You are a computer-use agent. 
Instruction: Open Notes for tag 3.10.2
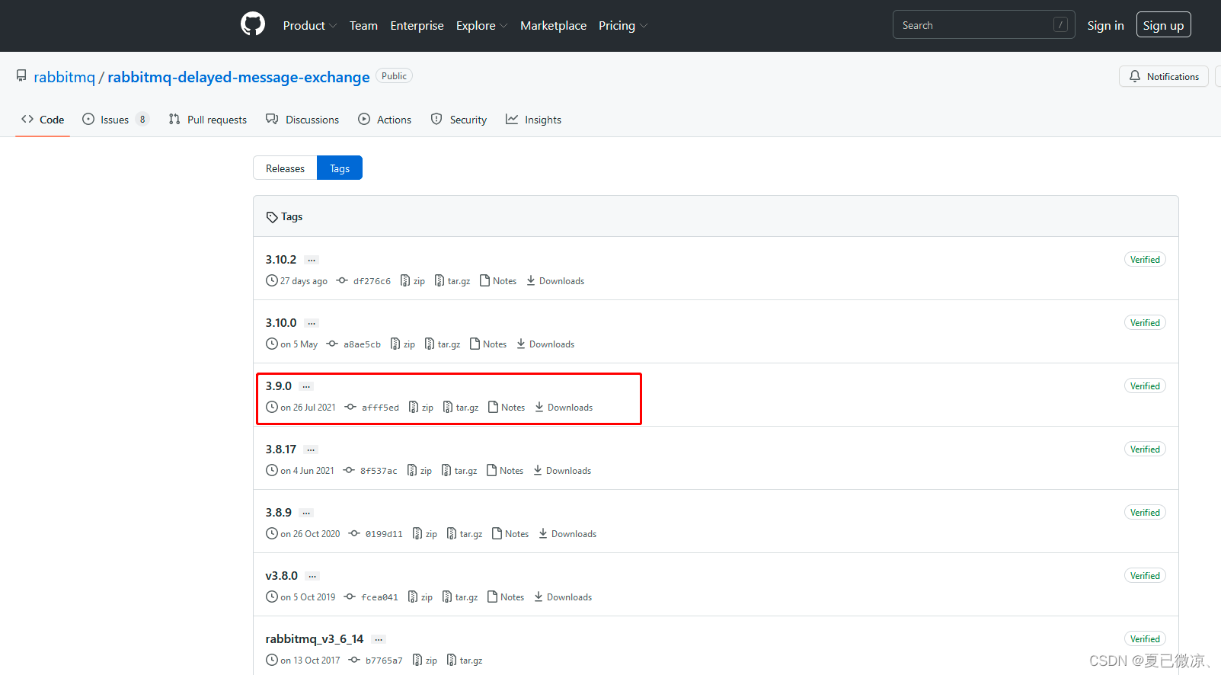(x=498, y=281)
